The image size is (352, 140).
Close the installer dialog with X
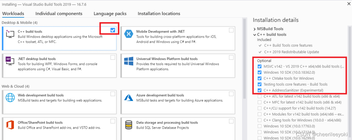pyautogui.click(x=349, y=4)
